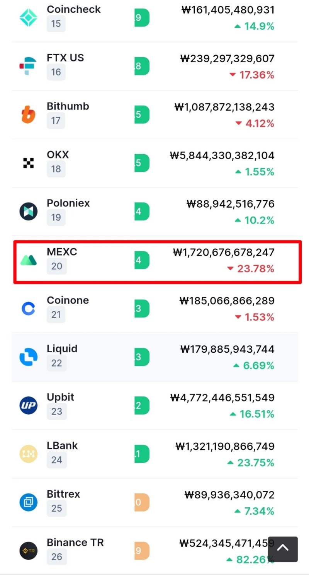Click the Coinone blue C logo
309x575 pixels.
(29, 309)
